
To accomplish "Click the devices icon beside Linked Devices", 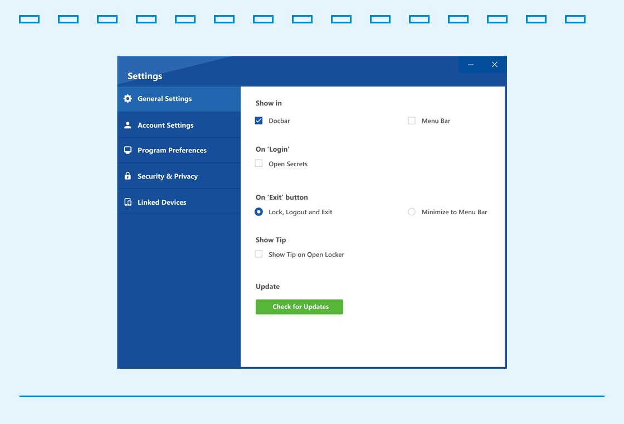I will point(128,202).
